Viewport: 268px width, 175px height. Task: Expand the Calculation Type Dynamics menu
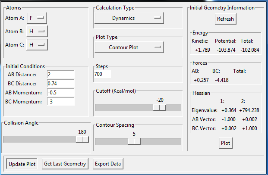tap(129, 18)
